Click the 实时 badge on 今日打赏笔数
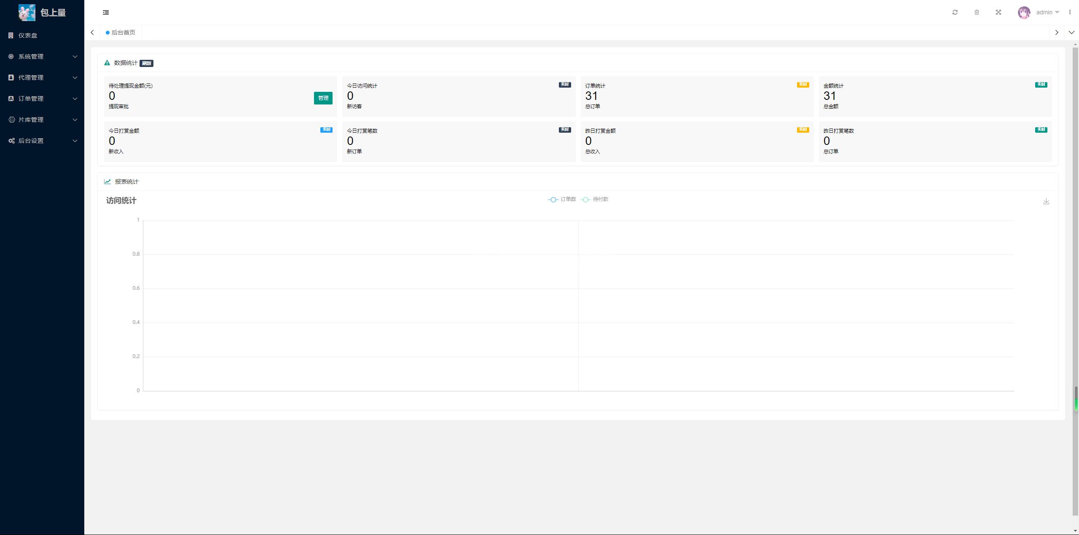The height and width of the screenshot is (535, 1079). point(565,130)
